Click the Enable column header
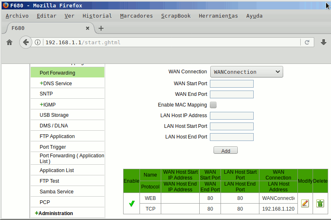Image resolution: width=331 pixels, height=220 pixels. (131, 181)
